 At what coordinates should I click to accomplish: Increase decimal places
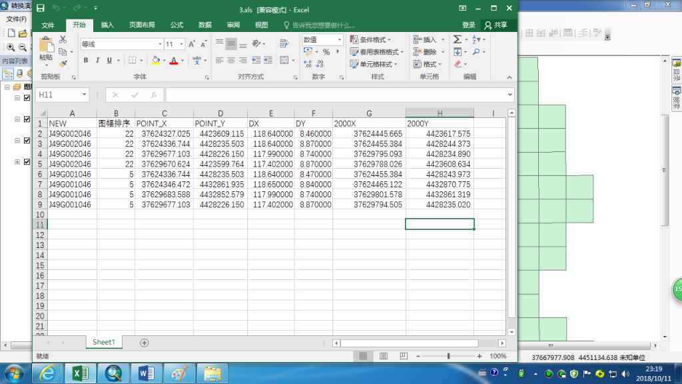pyautogui.click(x=308, y=64)
